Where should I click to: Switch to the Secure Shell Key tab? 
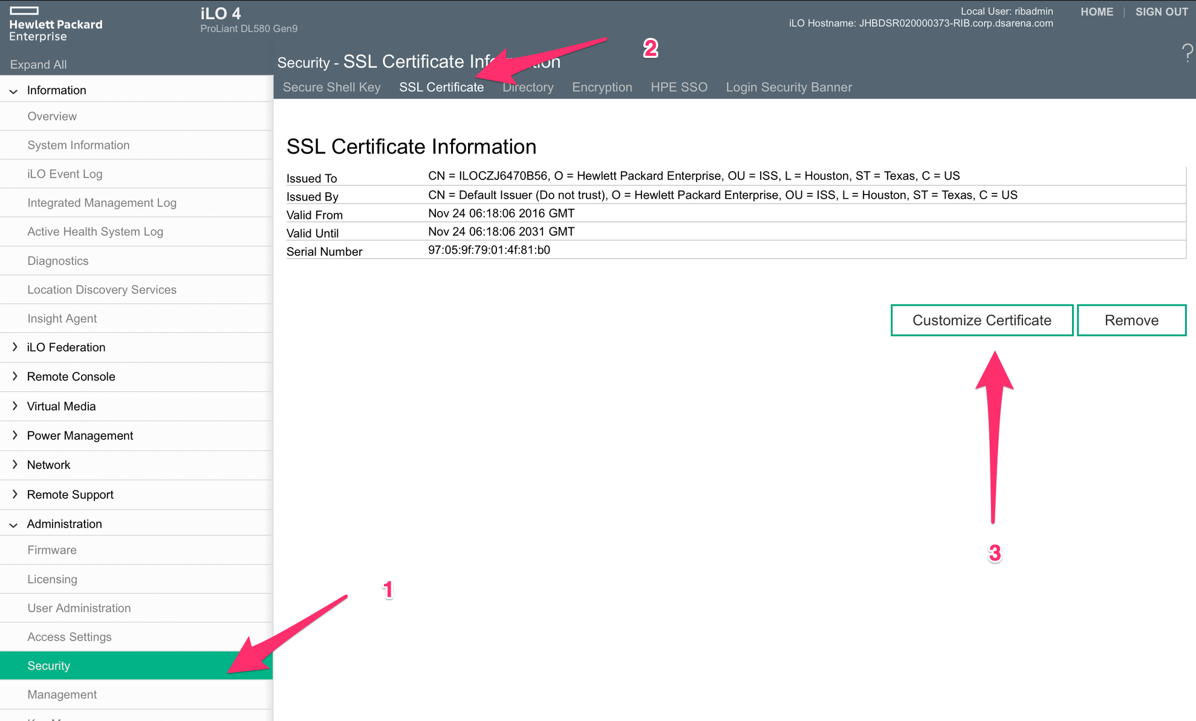point(331,87)
